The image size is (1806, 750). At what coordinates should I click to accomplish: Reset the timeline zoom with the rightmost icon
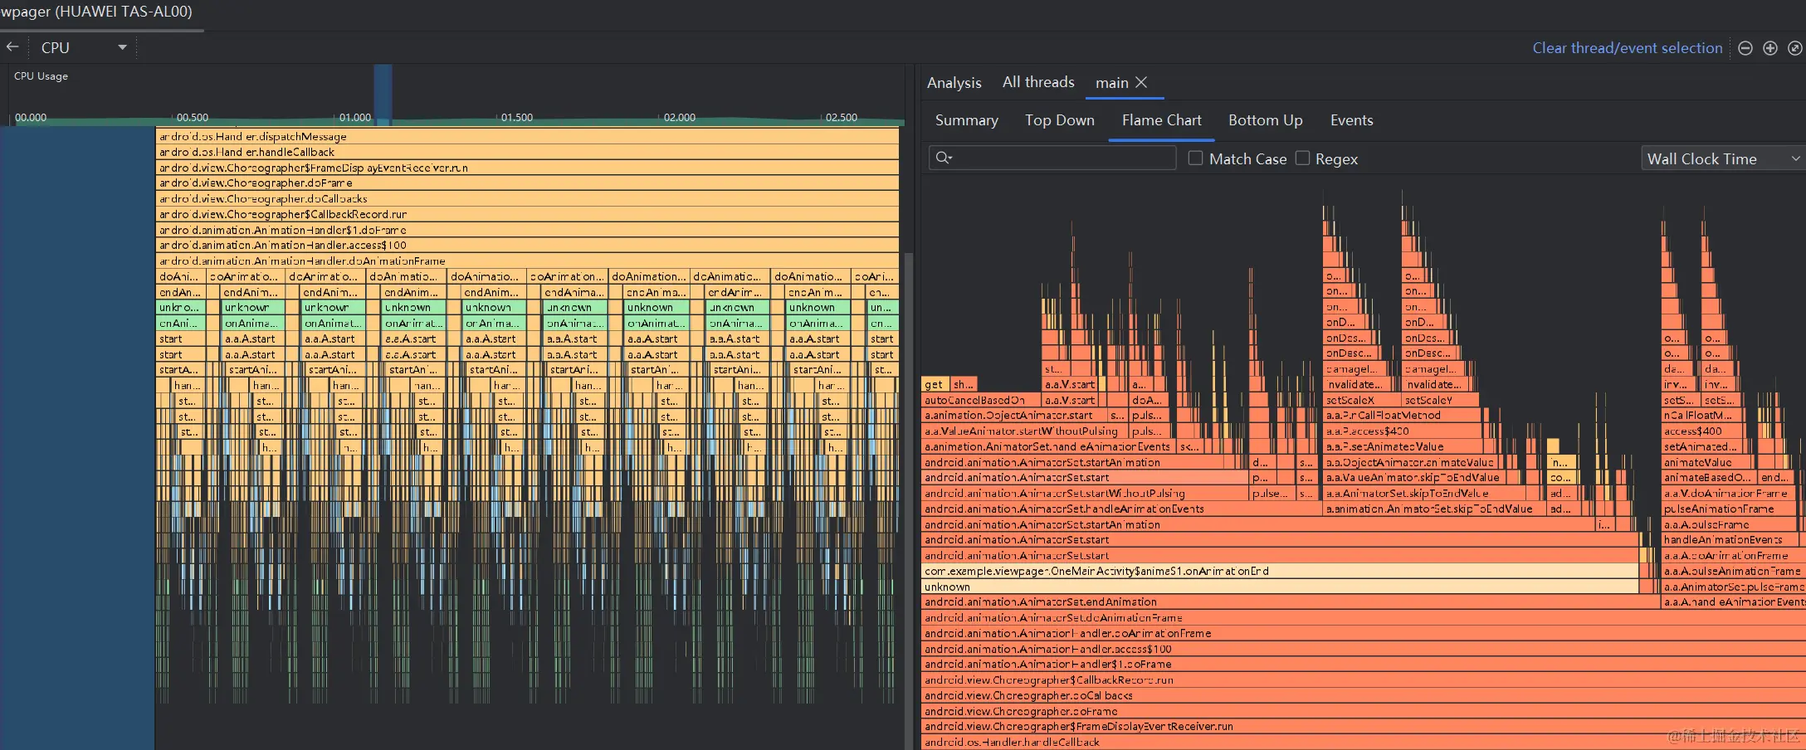click(1794, 48)
